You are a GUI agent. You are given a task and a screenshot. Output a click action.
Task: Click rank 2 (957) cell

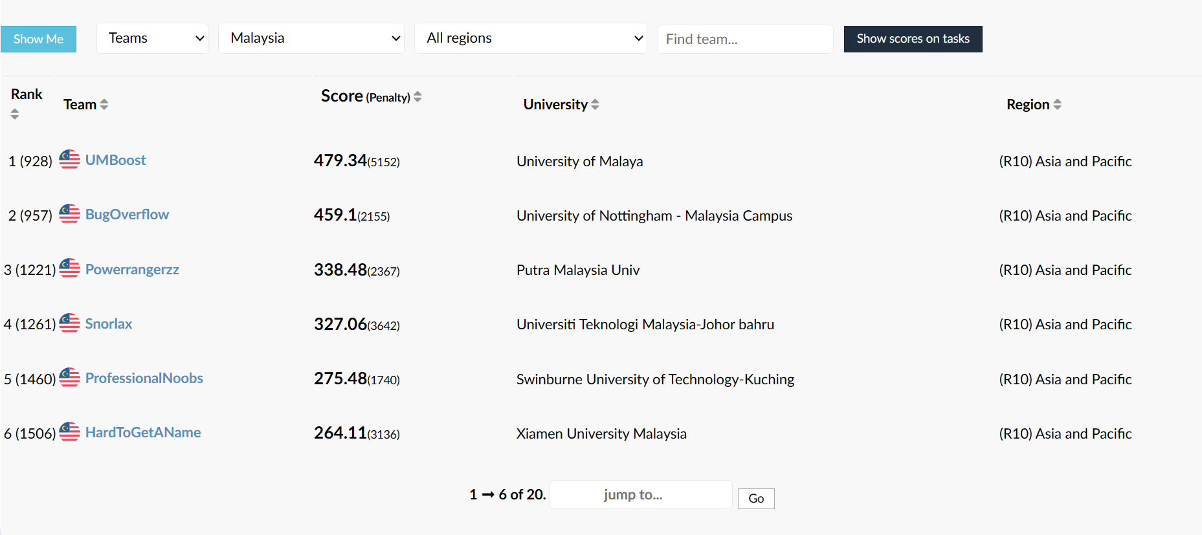(x=30, y=215)
